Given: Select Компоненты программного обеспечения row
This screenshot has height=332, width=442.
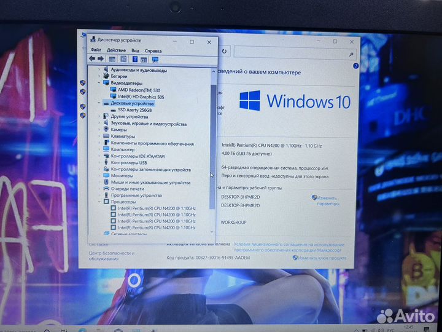Looking at the screenshot, I should pos(152,143).
